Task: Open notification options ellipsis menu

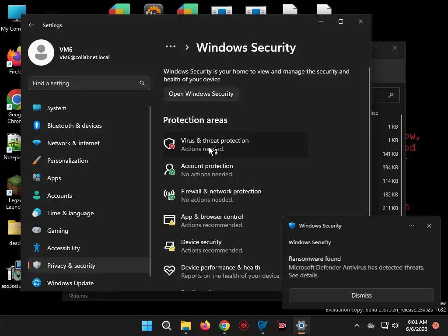Action: [412, 226]
